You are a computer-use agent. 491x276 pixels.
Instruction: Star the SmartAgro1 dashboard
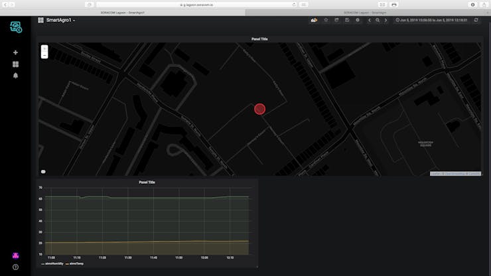(326, 20)
